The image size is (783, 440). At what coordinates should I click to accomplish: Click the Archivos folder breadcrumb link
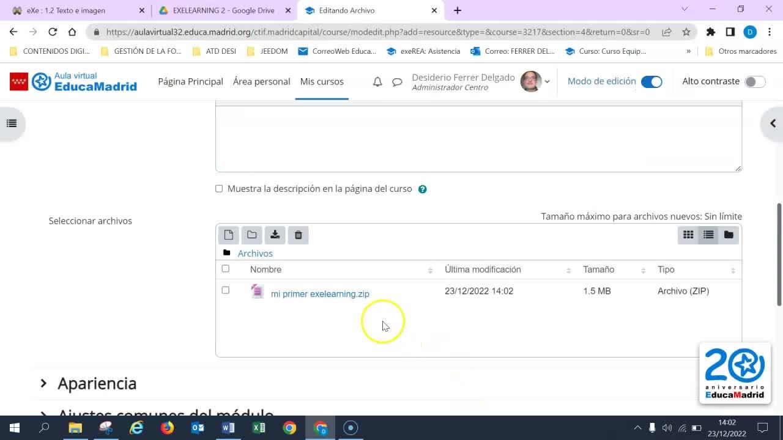(255, 254)
